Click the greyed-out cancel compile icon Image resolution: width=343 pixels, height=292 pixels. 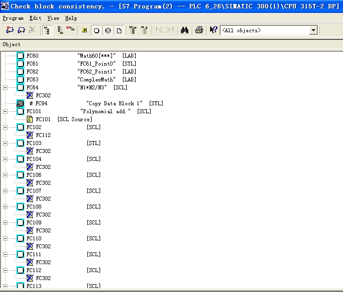[x=32, y=30]
